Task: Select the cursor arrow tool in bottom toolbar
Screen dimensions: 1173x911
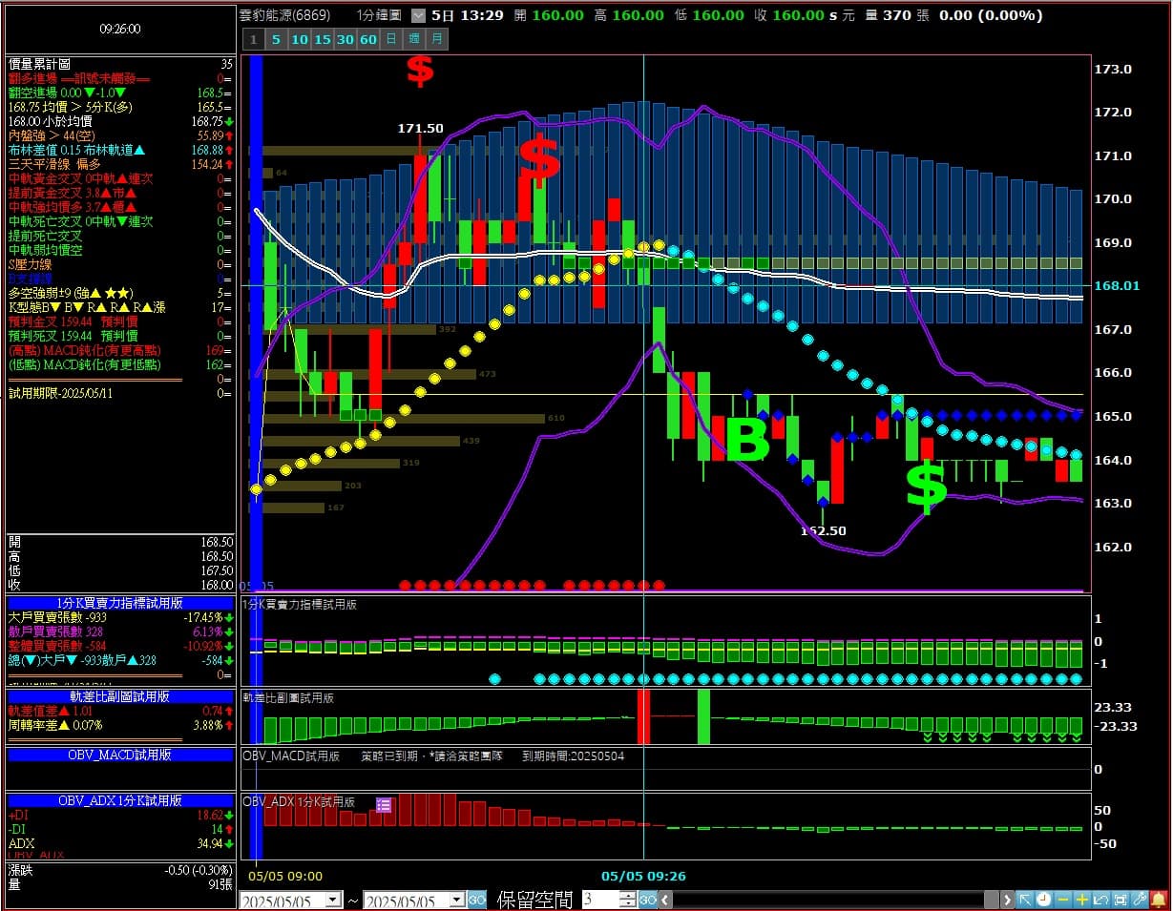Action: (x=1025, y=900)
